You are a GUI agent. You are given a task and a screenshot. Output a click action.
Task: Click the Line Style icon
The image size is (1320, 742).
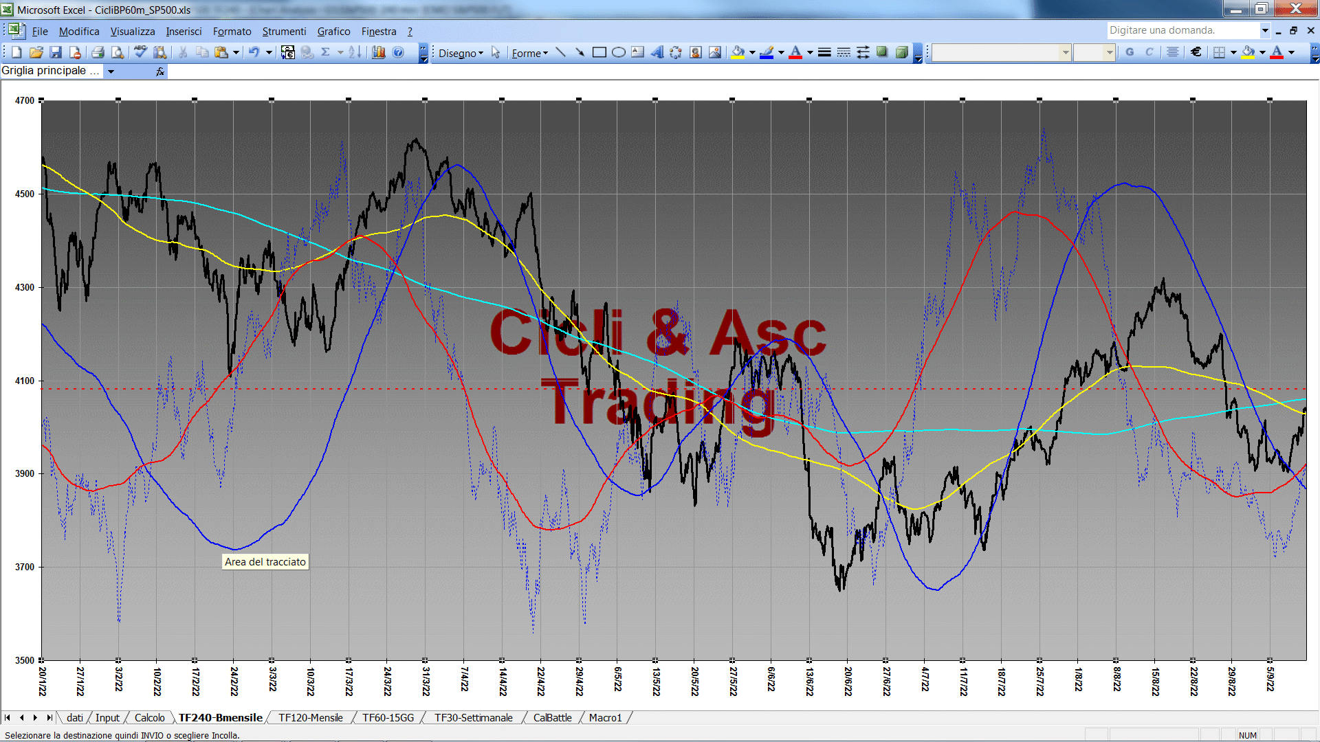click(x=824, y=52)
